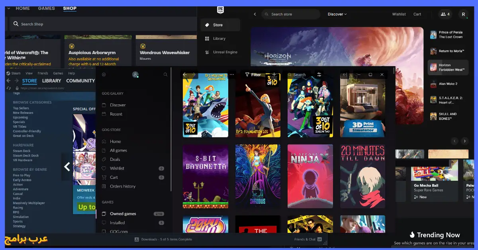This screenshot has height=250, width=478.
Task: Open the three-dots menu in GOG library toolbar
Action: (x=232, y=74)
